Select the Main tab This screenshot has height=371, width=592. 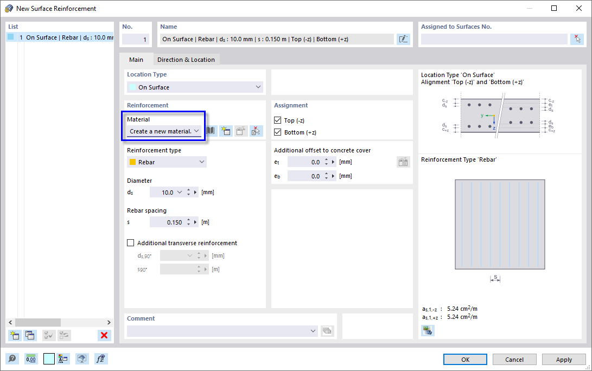[136, 60]
